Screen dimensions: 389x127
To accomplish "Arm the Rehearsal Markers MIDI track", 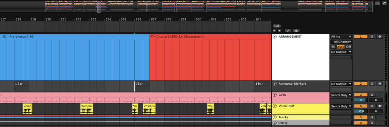I will (380, 84).
